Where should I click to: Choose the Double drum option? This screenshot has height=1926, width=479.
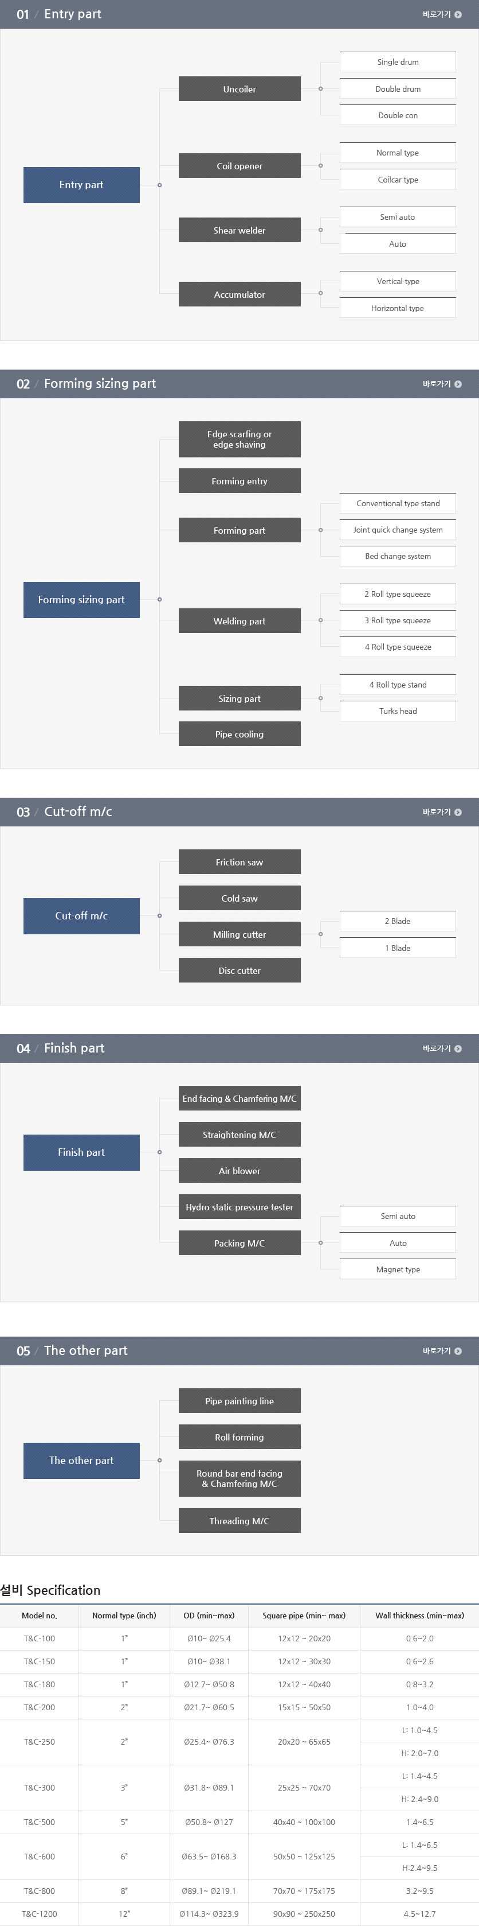pos(398,88)
